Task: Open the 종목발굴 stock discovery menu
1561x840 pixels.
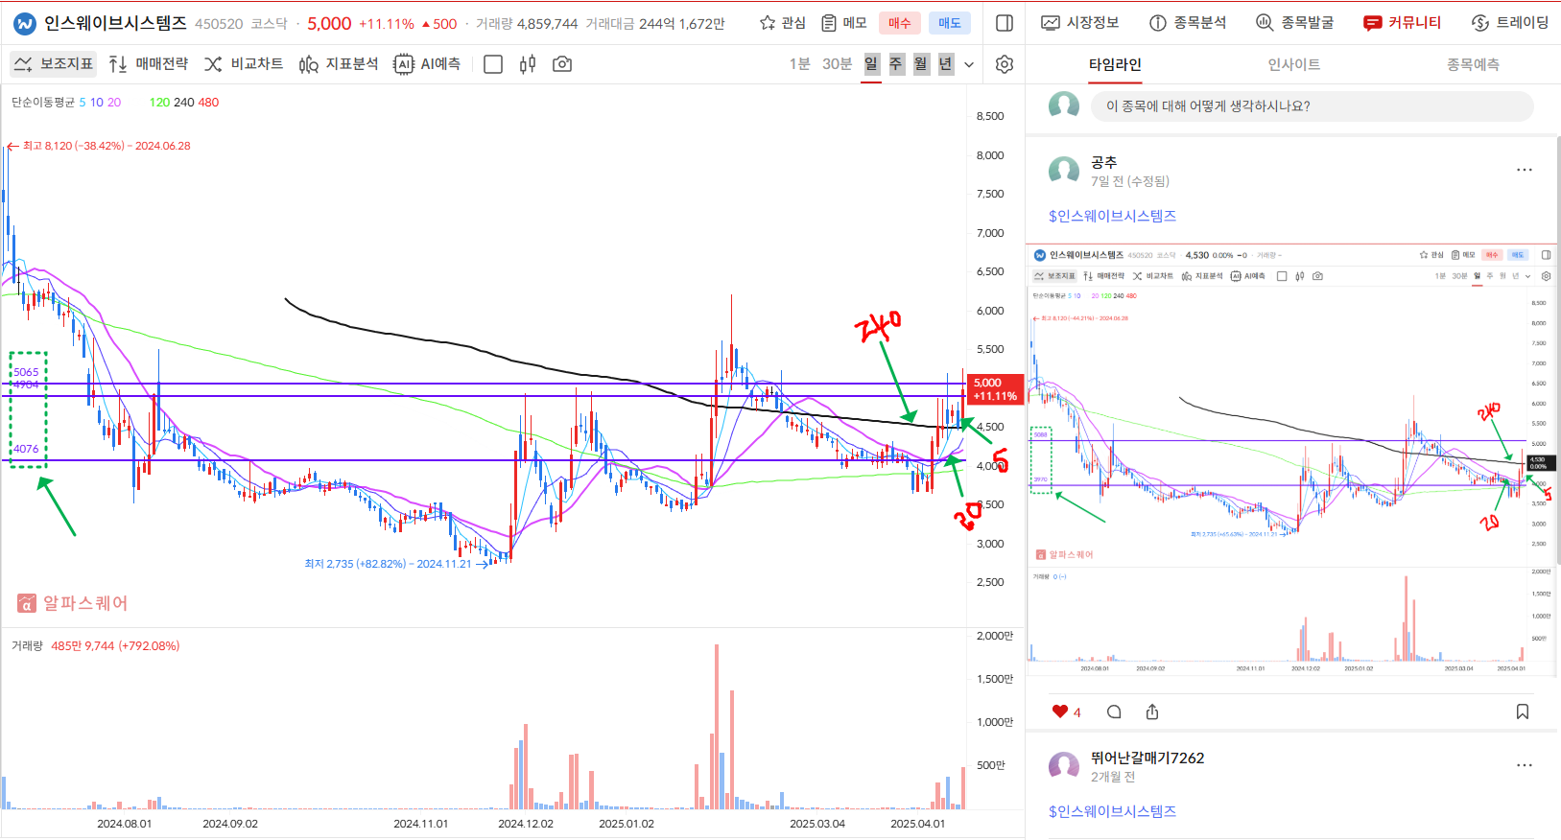Action: (x=1295, y=22)
